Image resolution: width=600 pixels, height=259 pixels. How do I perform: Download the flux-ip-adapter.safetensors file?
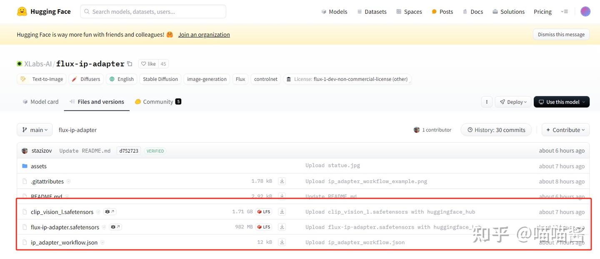[282, 227]
